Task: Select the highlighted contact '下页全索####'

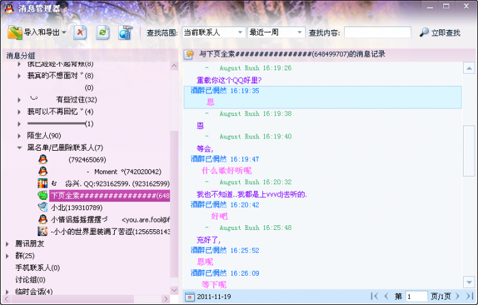Action: 110,196
